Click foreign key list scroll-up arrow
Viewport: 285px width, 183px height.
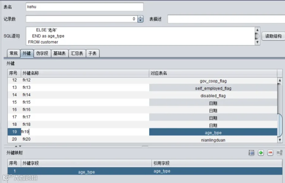280,80
